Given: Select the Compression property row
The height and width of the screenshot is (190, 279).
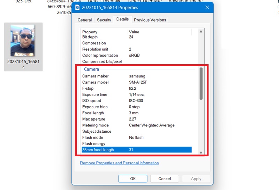Looking at the screenshot, I should click(x=136, y=43).
